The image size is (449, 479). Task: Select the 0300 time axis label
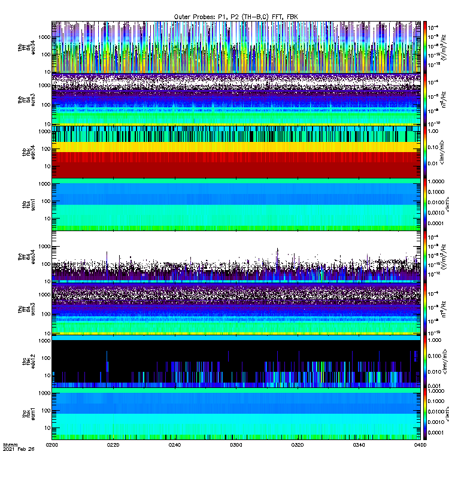[236, 445]
